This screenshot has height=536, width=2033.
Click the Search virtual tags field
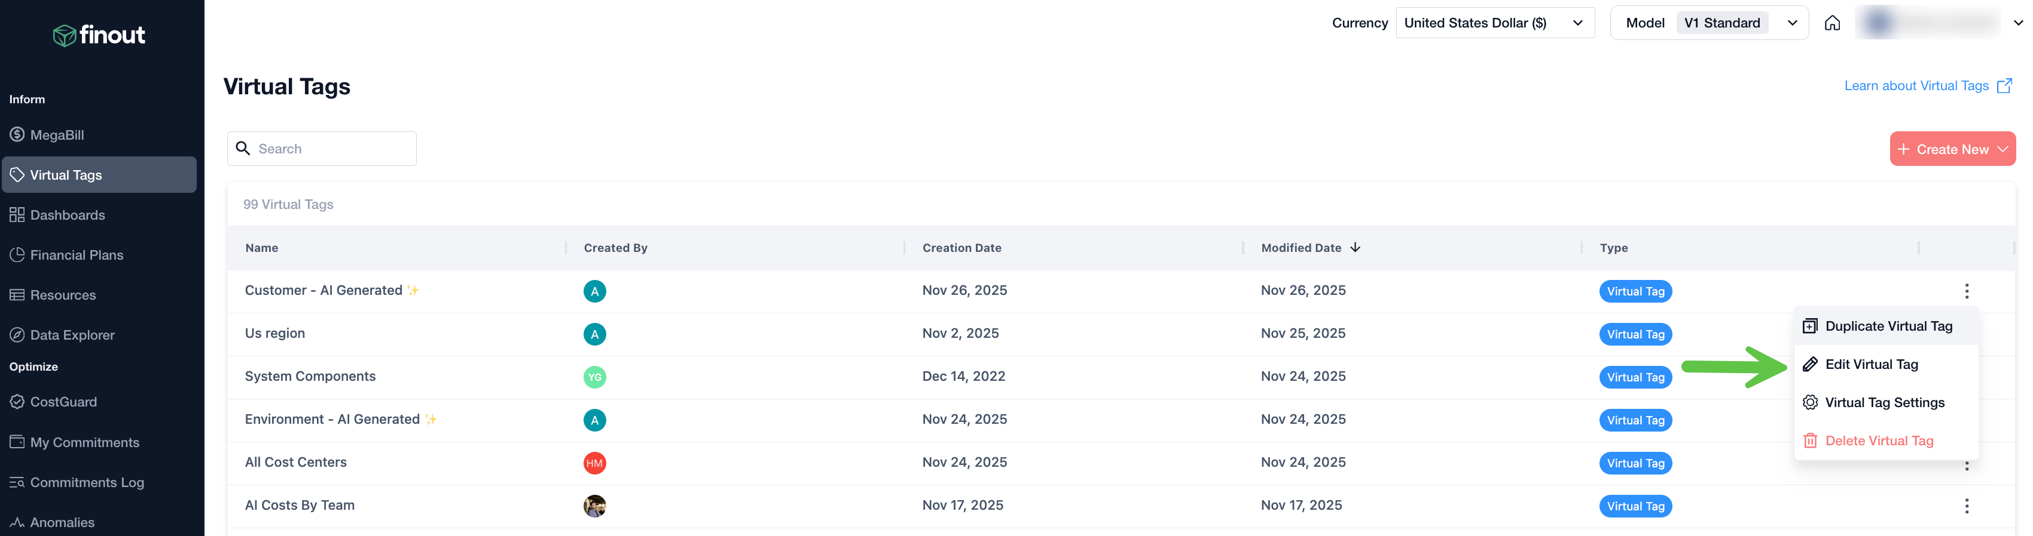click(331, 149)
